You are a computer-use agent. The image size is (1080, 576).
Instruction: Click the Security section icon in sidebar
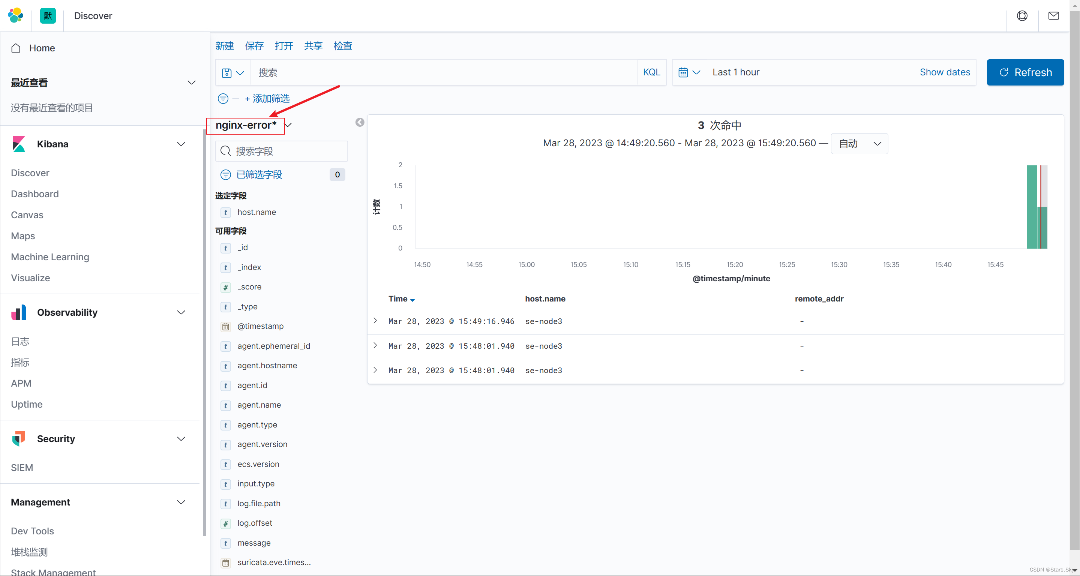point(18,438)
